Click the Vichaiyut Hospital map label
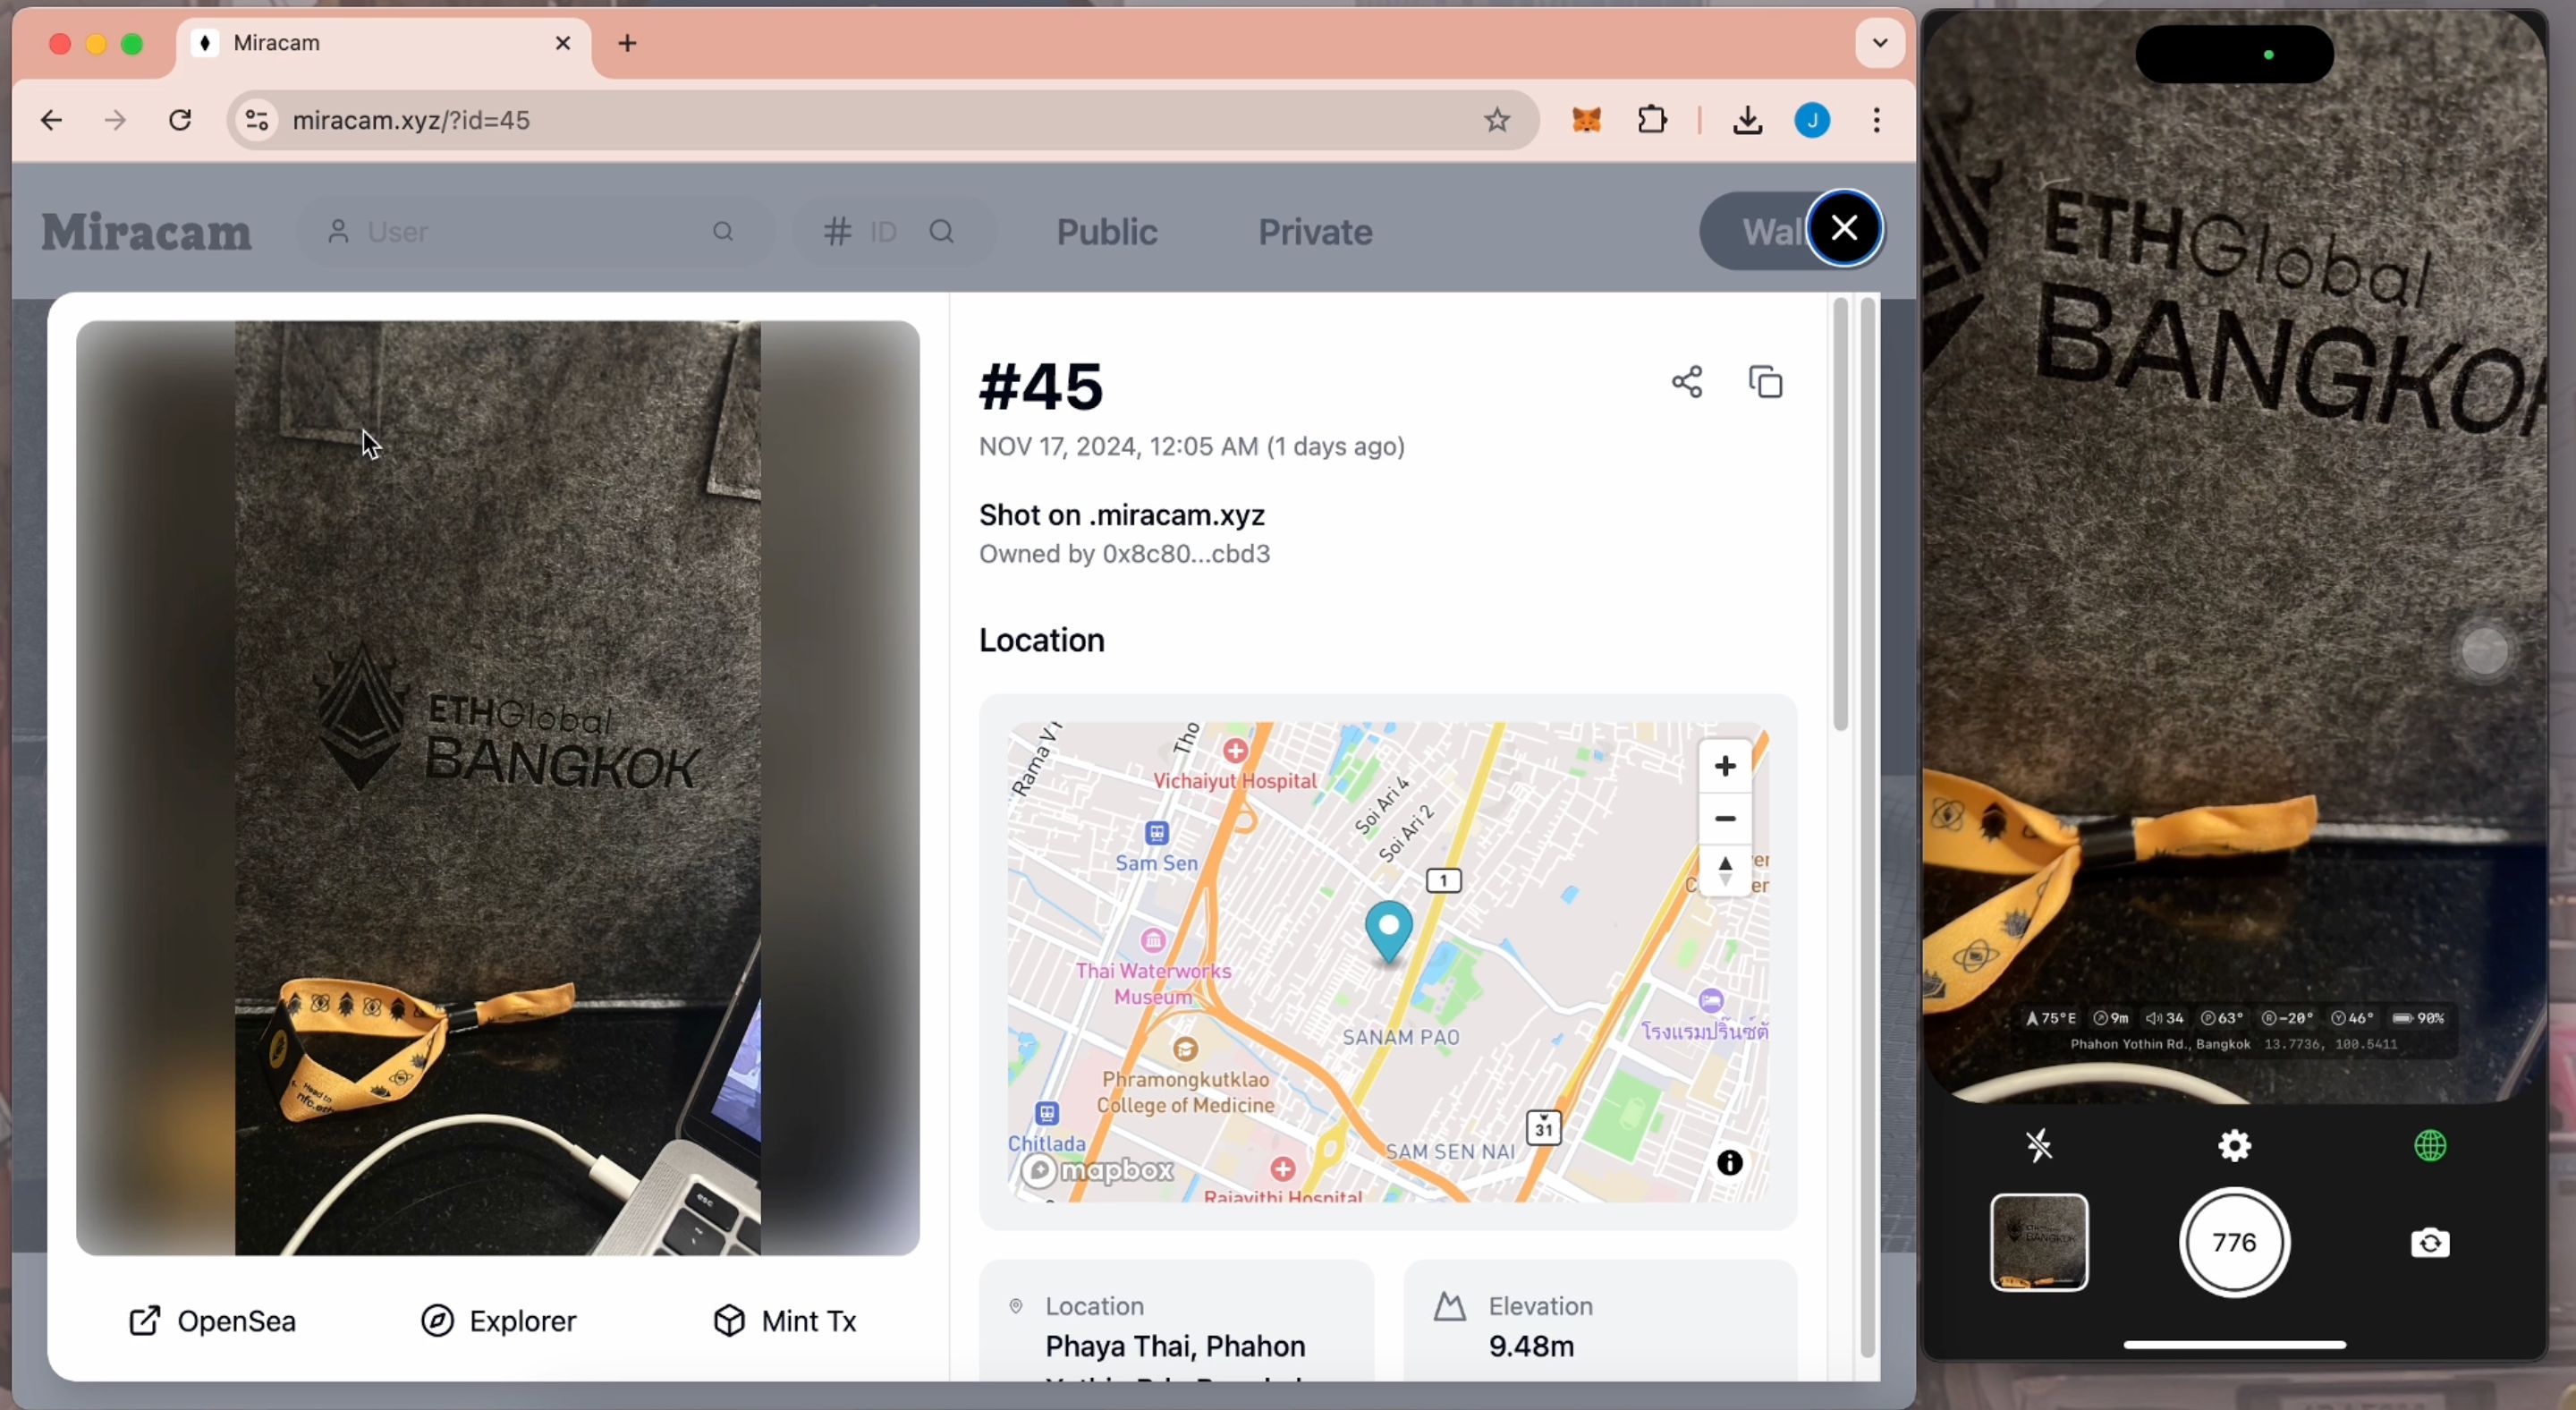 1235,781
